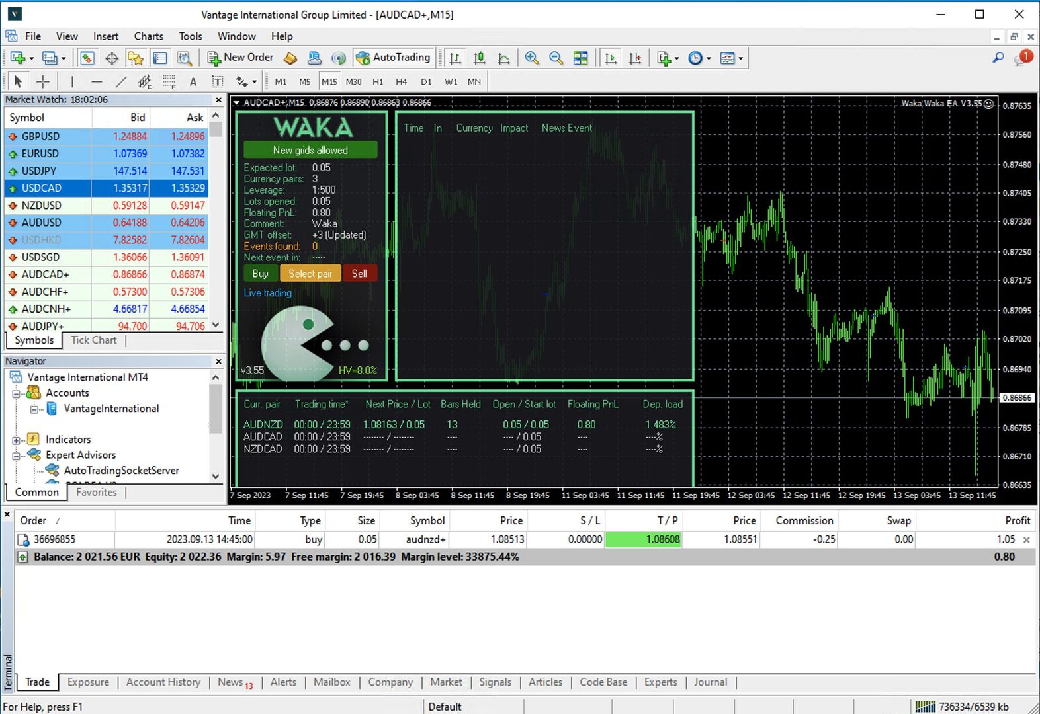Open the indicators list dropdown

[x=668, y=58]
